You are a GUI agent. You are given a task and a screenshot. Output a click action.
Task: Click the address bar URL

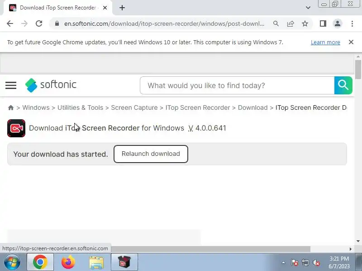(x=164, y=23)
